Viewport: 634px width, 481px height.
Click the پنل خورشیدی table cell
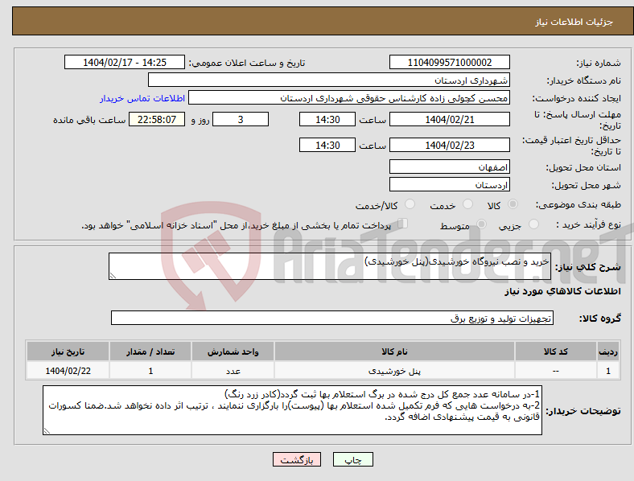(394, 371)
